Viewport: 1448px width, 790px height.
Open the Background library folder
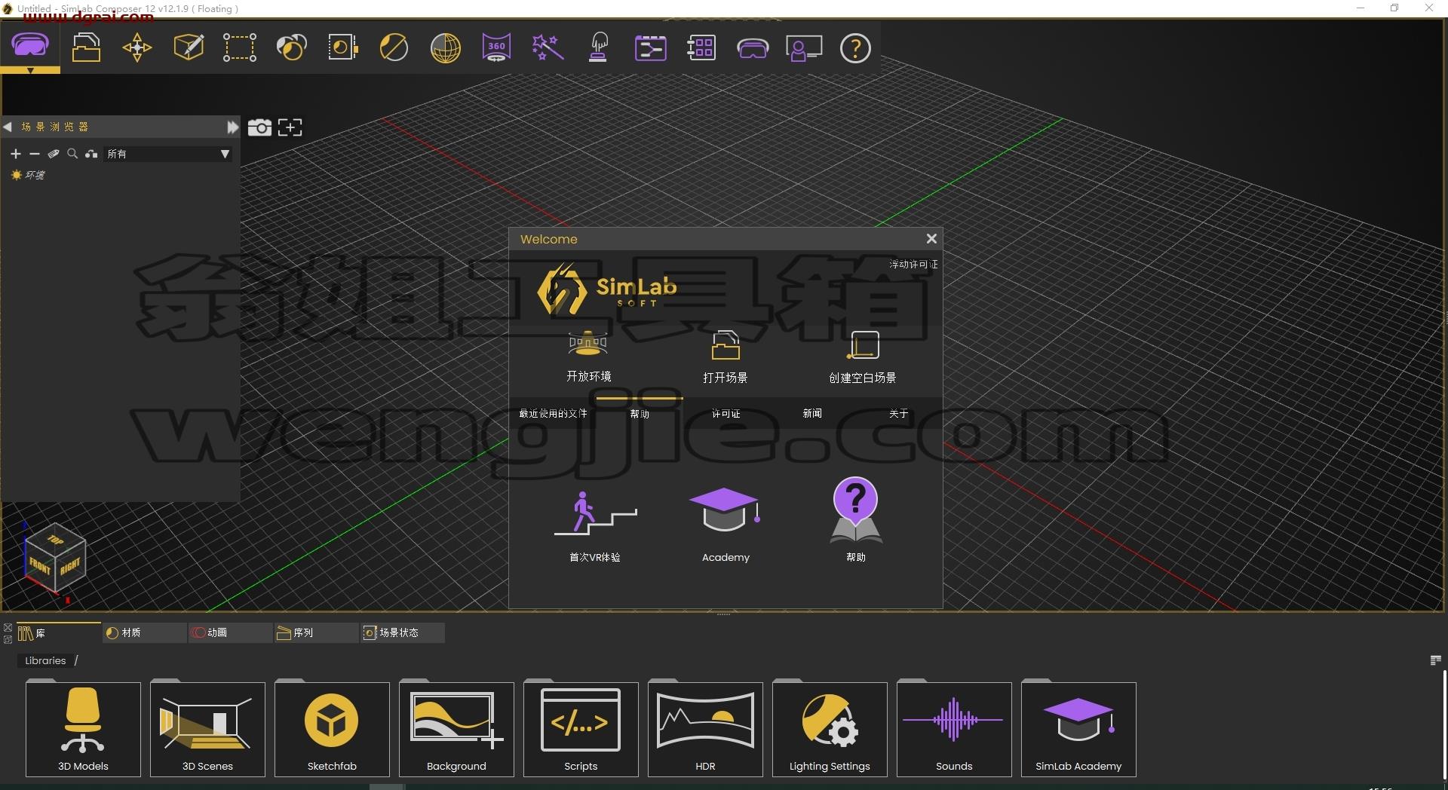(x=456, y=729)
